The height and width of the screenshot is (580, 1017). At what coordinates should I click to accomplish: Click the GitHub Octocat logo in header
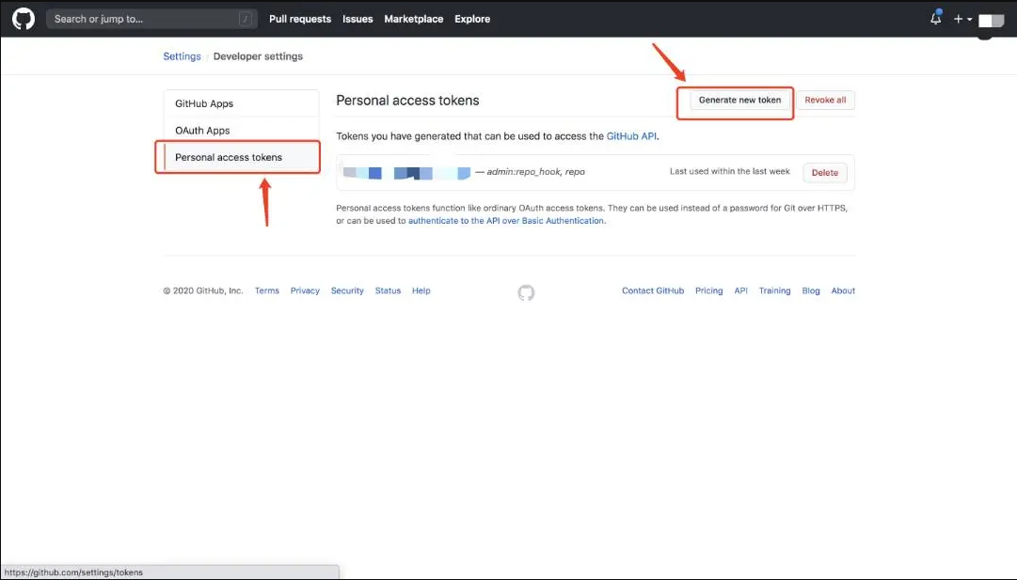click(x=24, y=19)
